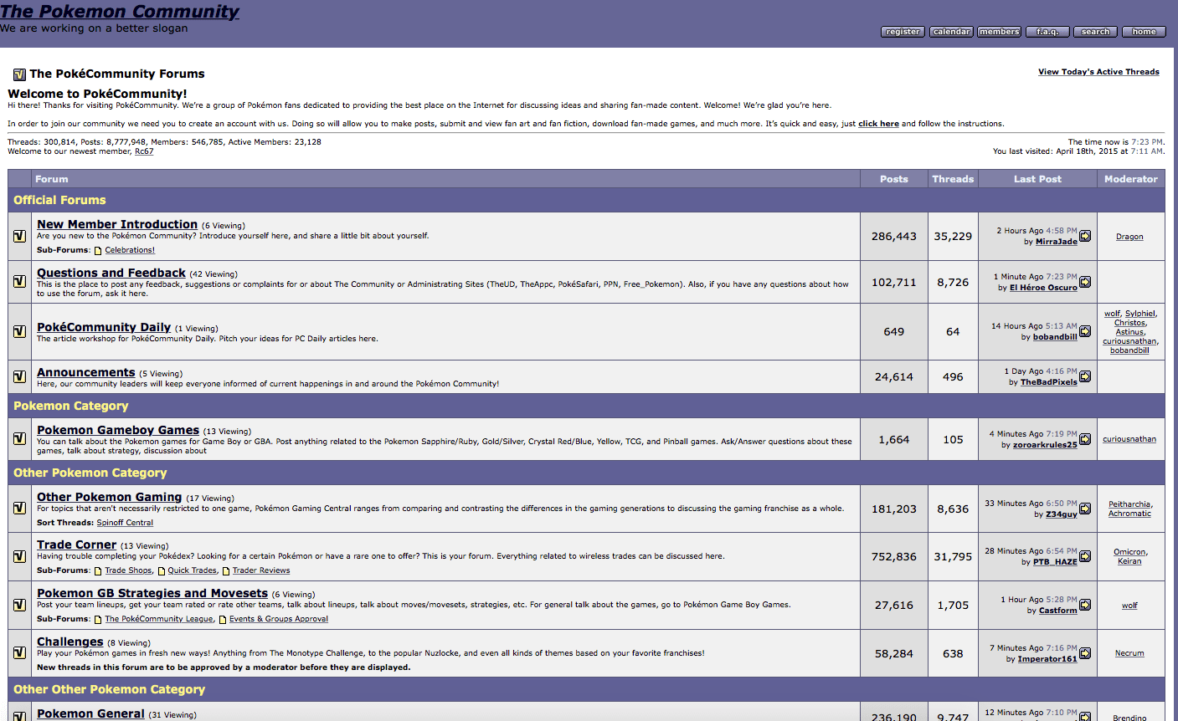
Task: Click the forum status icon beside Trade Corner
Action: coord(19,556)
